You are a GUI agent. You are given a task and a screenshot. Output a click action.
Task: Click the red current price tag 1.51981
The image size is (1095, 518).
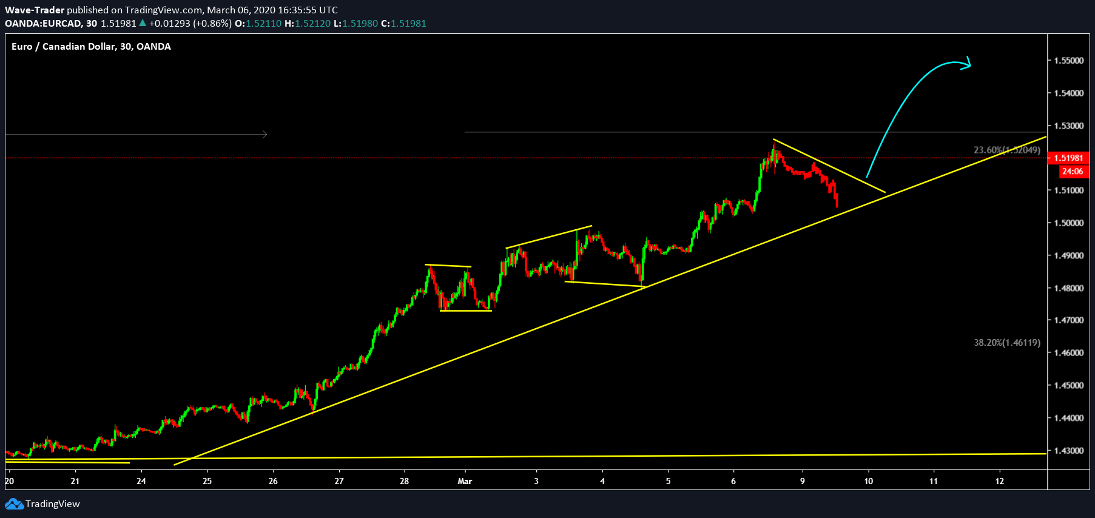click(x=1068, y=158)
